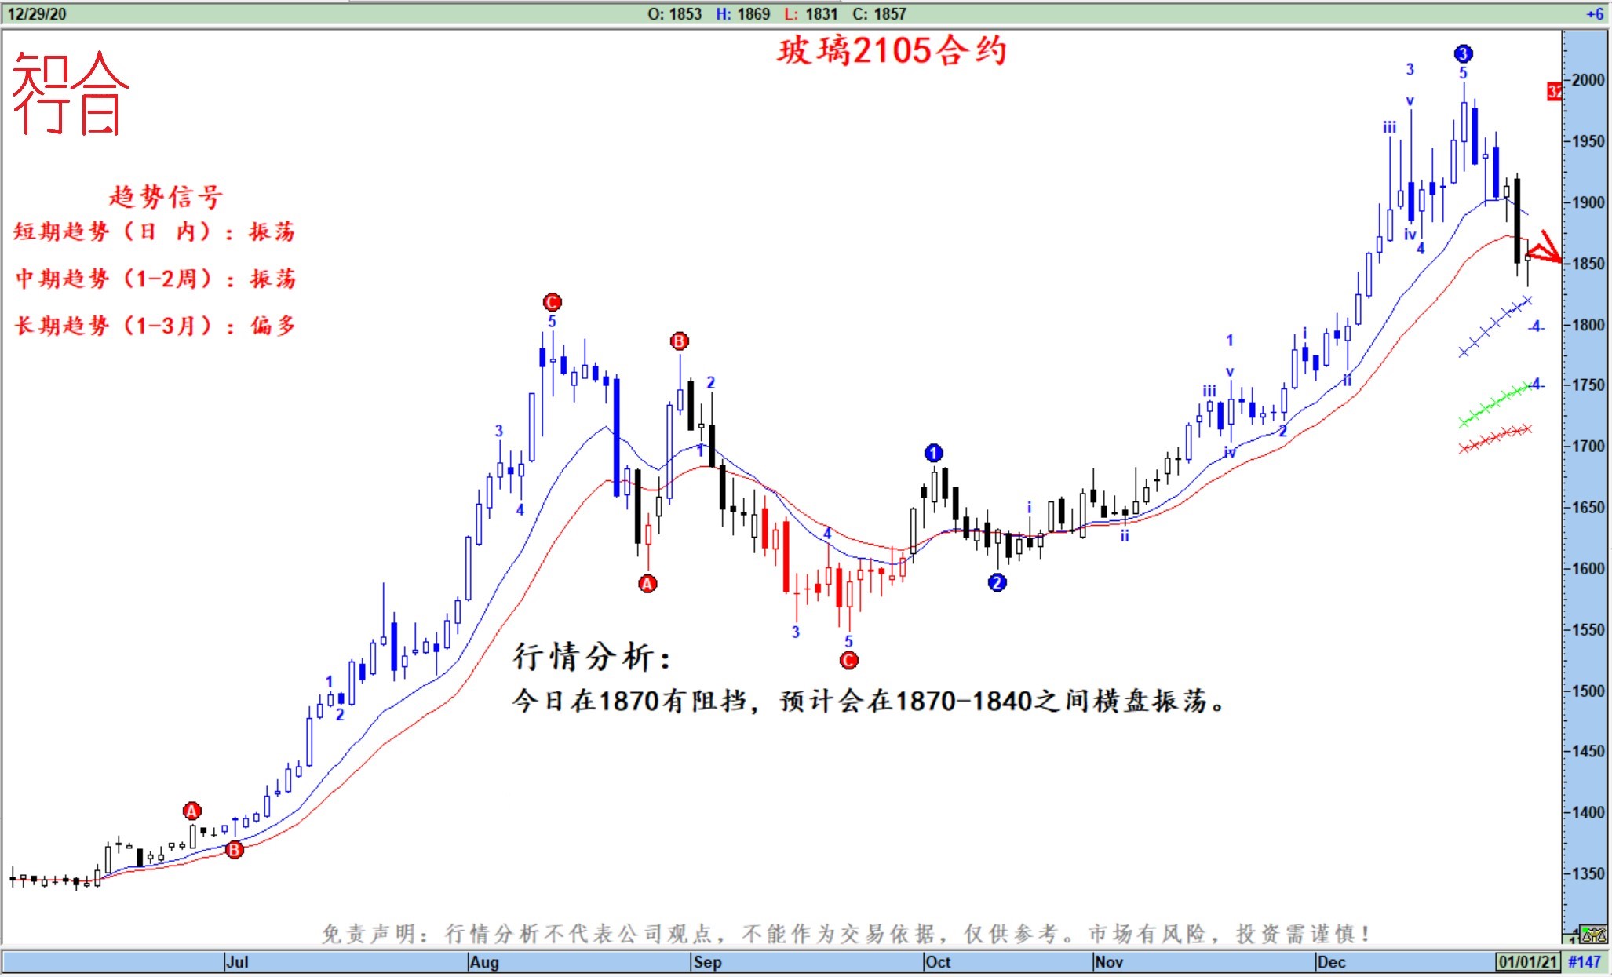Click the +6 change value in header
This screenshot has height=977, width=1612.
pos(1594,14)
